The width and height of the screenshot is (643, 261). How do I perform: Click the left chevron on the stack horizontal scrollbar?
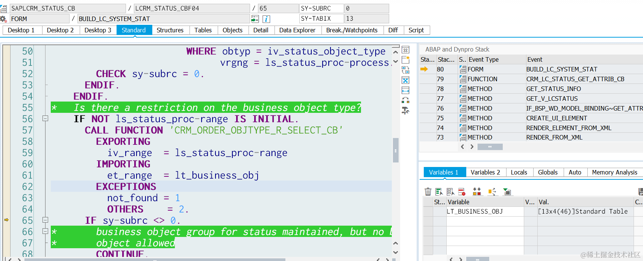tap(463, 147)
